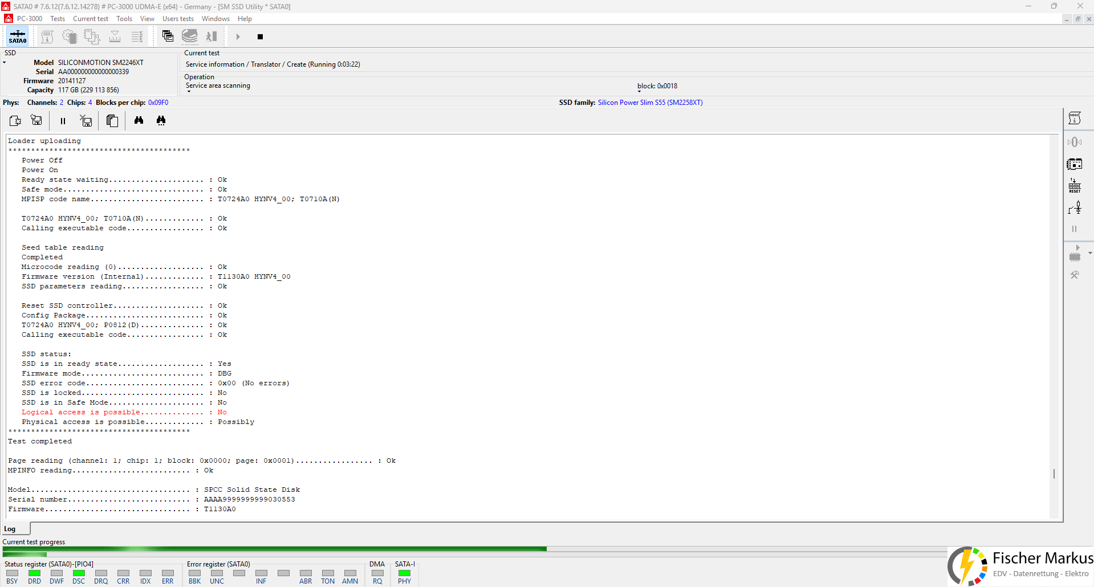Click the save log icon
Image resolution: width=1094 pixels, height=587 pixels.
click(36, 120)
